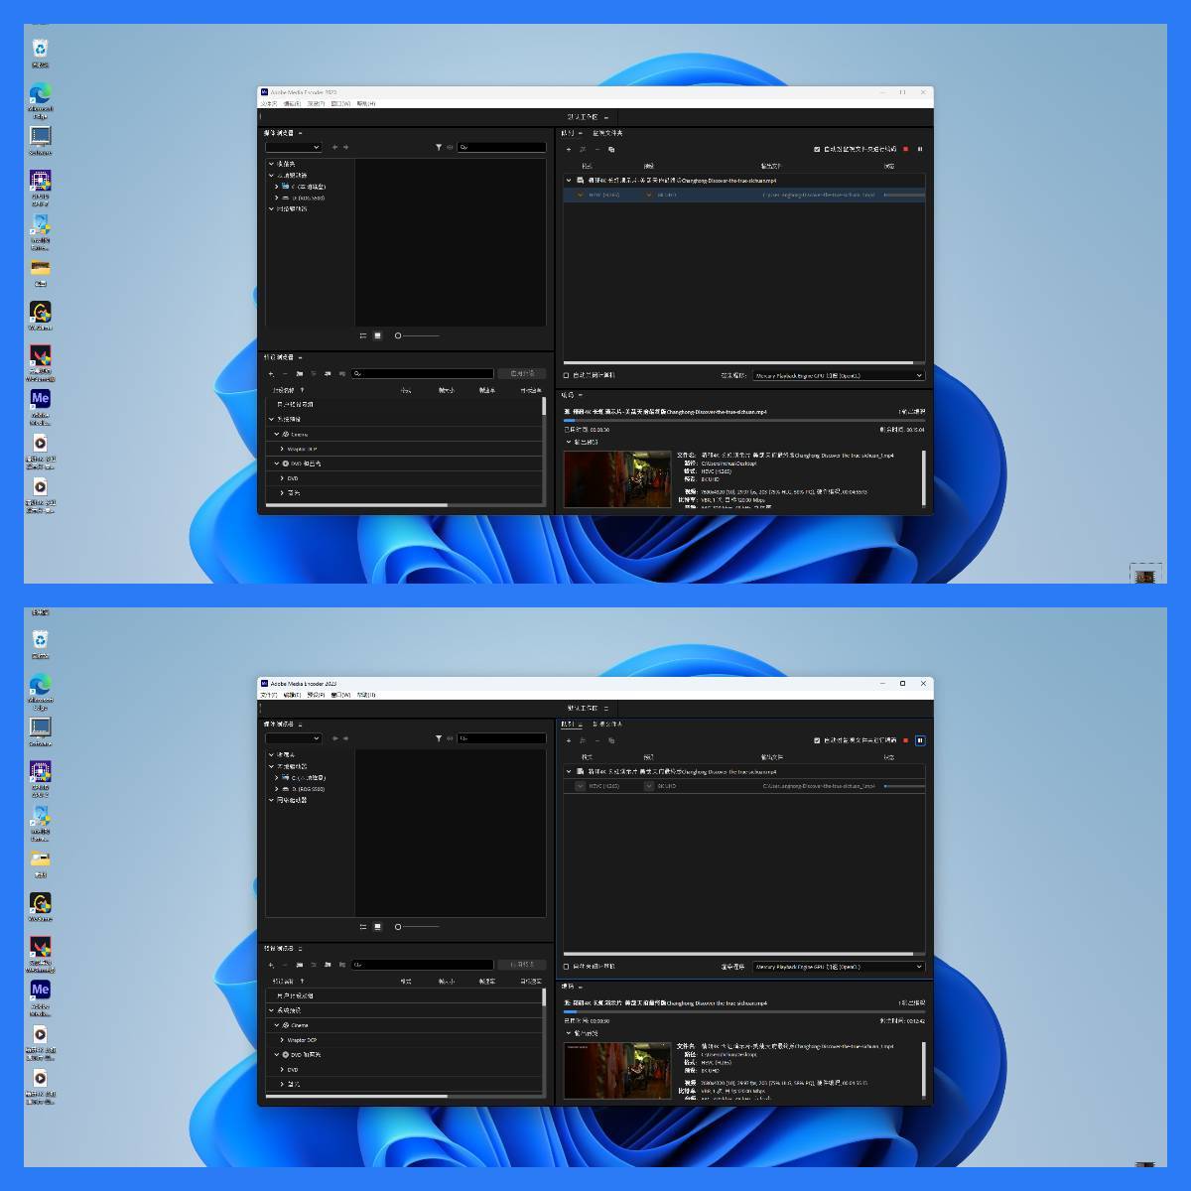The height and width of the screenshot is (1191, 1191).
Task: Click import presets icon in lower Preset Browser
Action: tap(328, 965)
